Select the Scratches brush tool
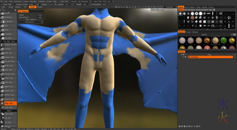Viewport: 237px width, 130px height. [x=9, y=17]
